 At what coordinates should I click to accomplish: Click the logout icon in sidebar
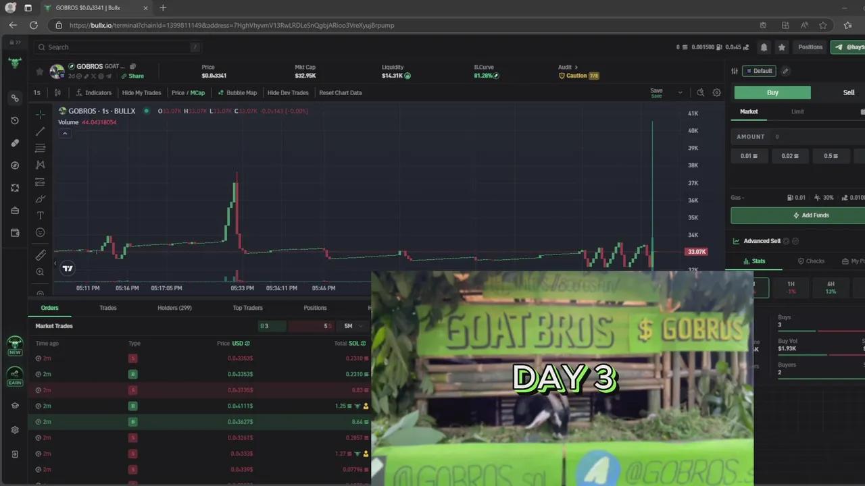(15, 454)
